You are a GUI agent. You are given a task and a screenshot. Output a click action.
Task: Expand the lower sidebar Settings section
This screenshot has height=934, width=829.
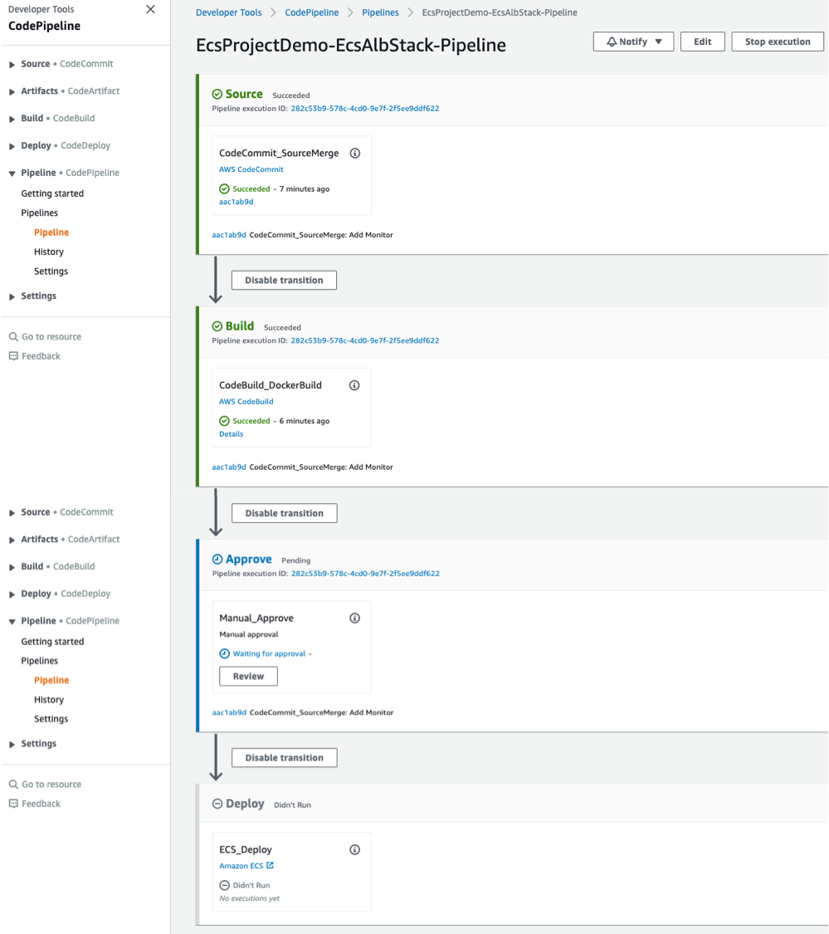tap(12, 745)
